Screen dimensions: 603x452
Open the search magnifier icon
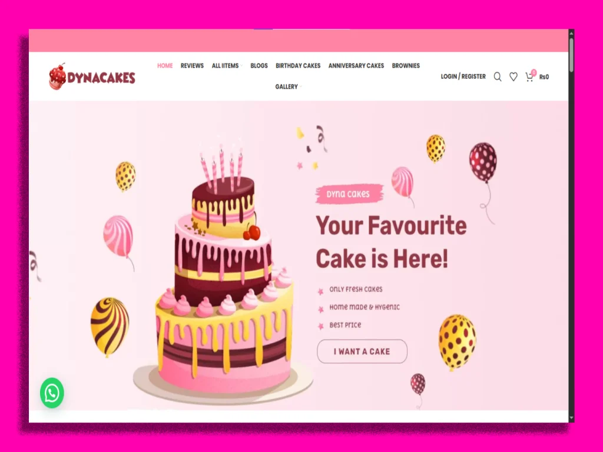(x=497, y=77)
